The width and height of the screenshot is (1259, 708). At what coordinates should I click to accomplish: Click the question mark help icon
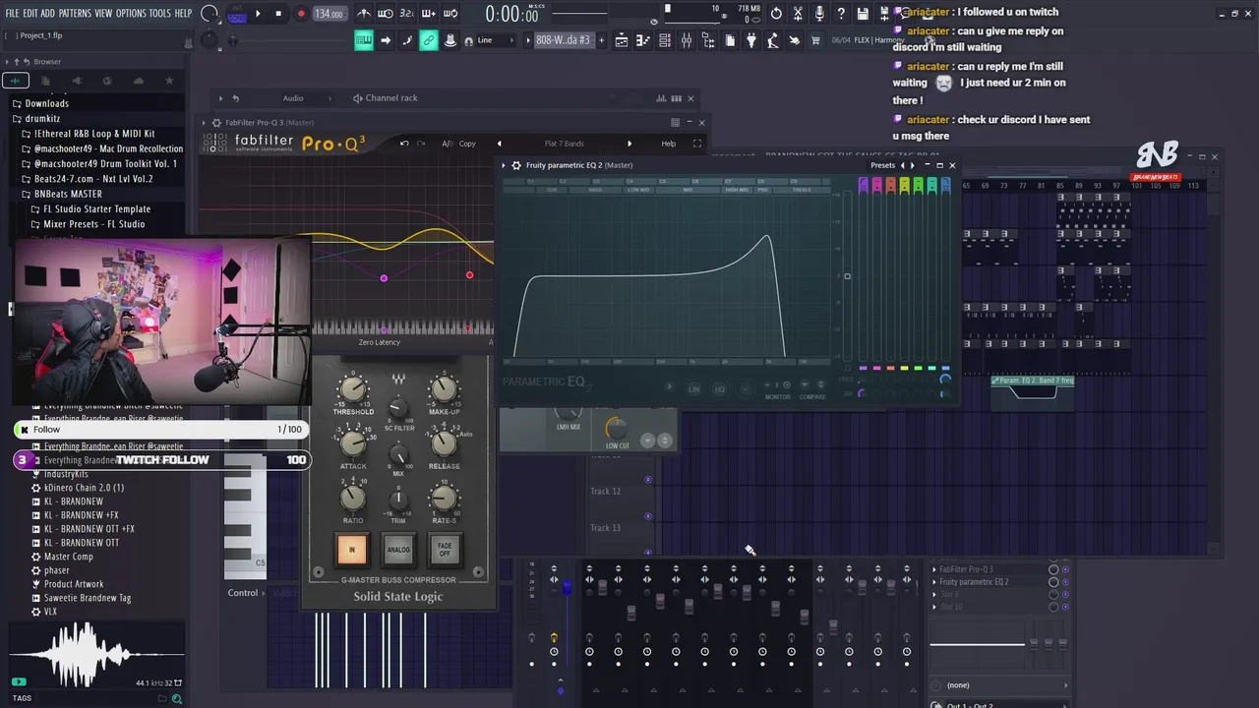click(841, 14)
